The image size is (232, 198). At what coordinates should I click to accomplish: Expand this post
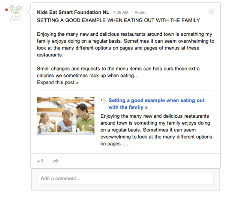pos(58,82)
